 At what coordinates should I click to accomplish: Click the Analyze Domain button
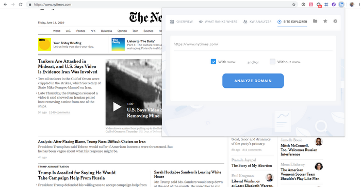point(253,81)
